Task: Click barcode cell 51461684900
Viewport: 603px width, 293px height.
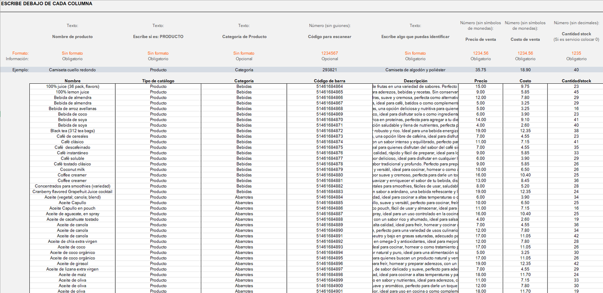Action: tap(330, 285)
